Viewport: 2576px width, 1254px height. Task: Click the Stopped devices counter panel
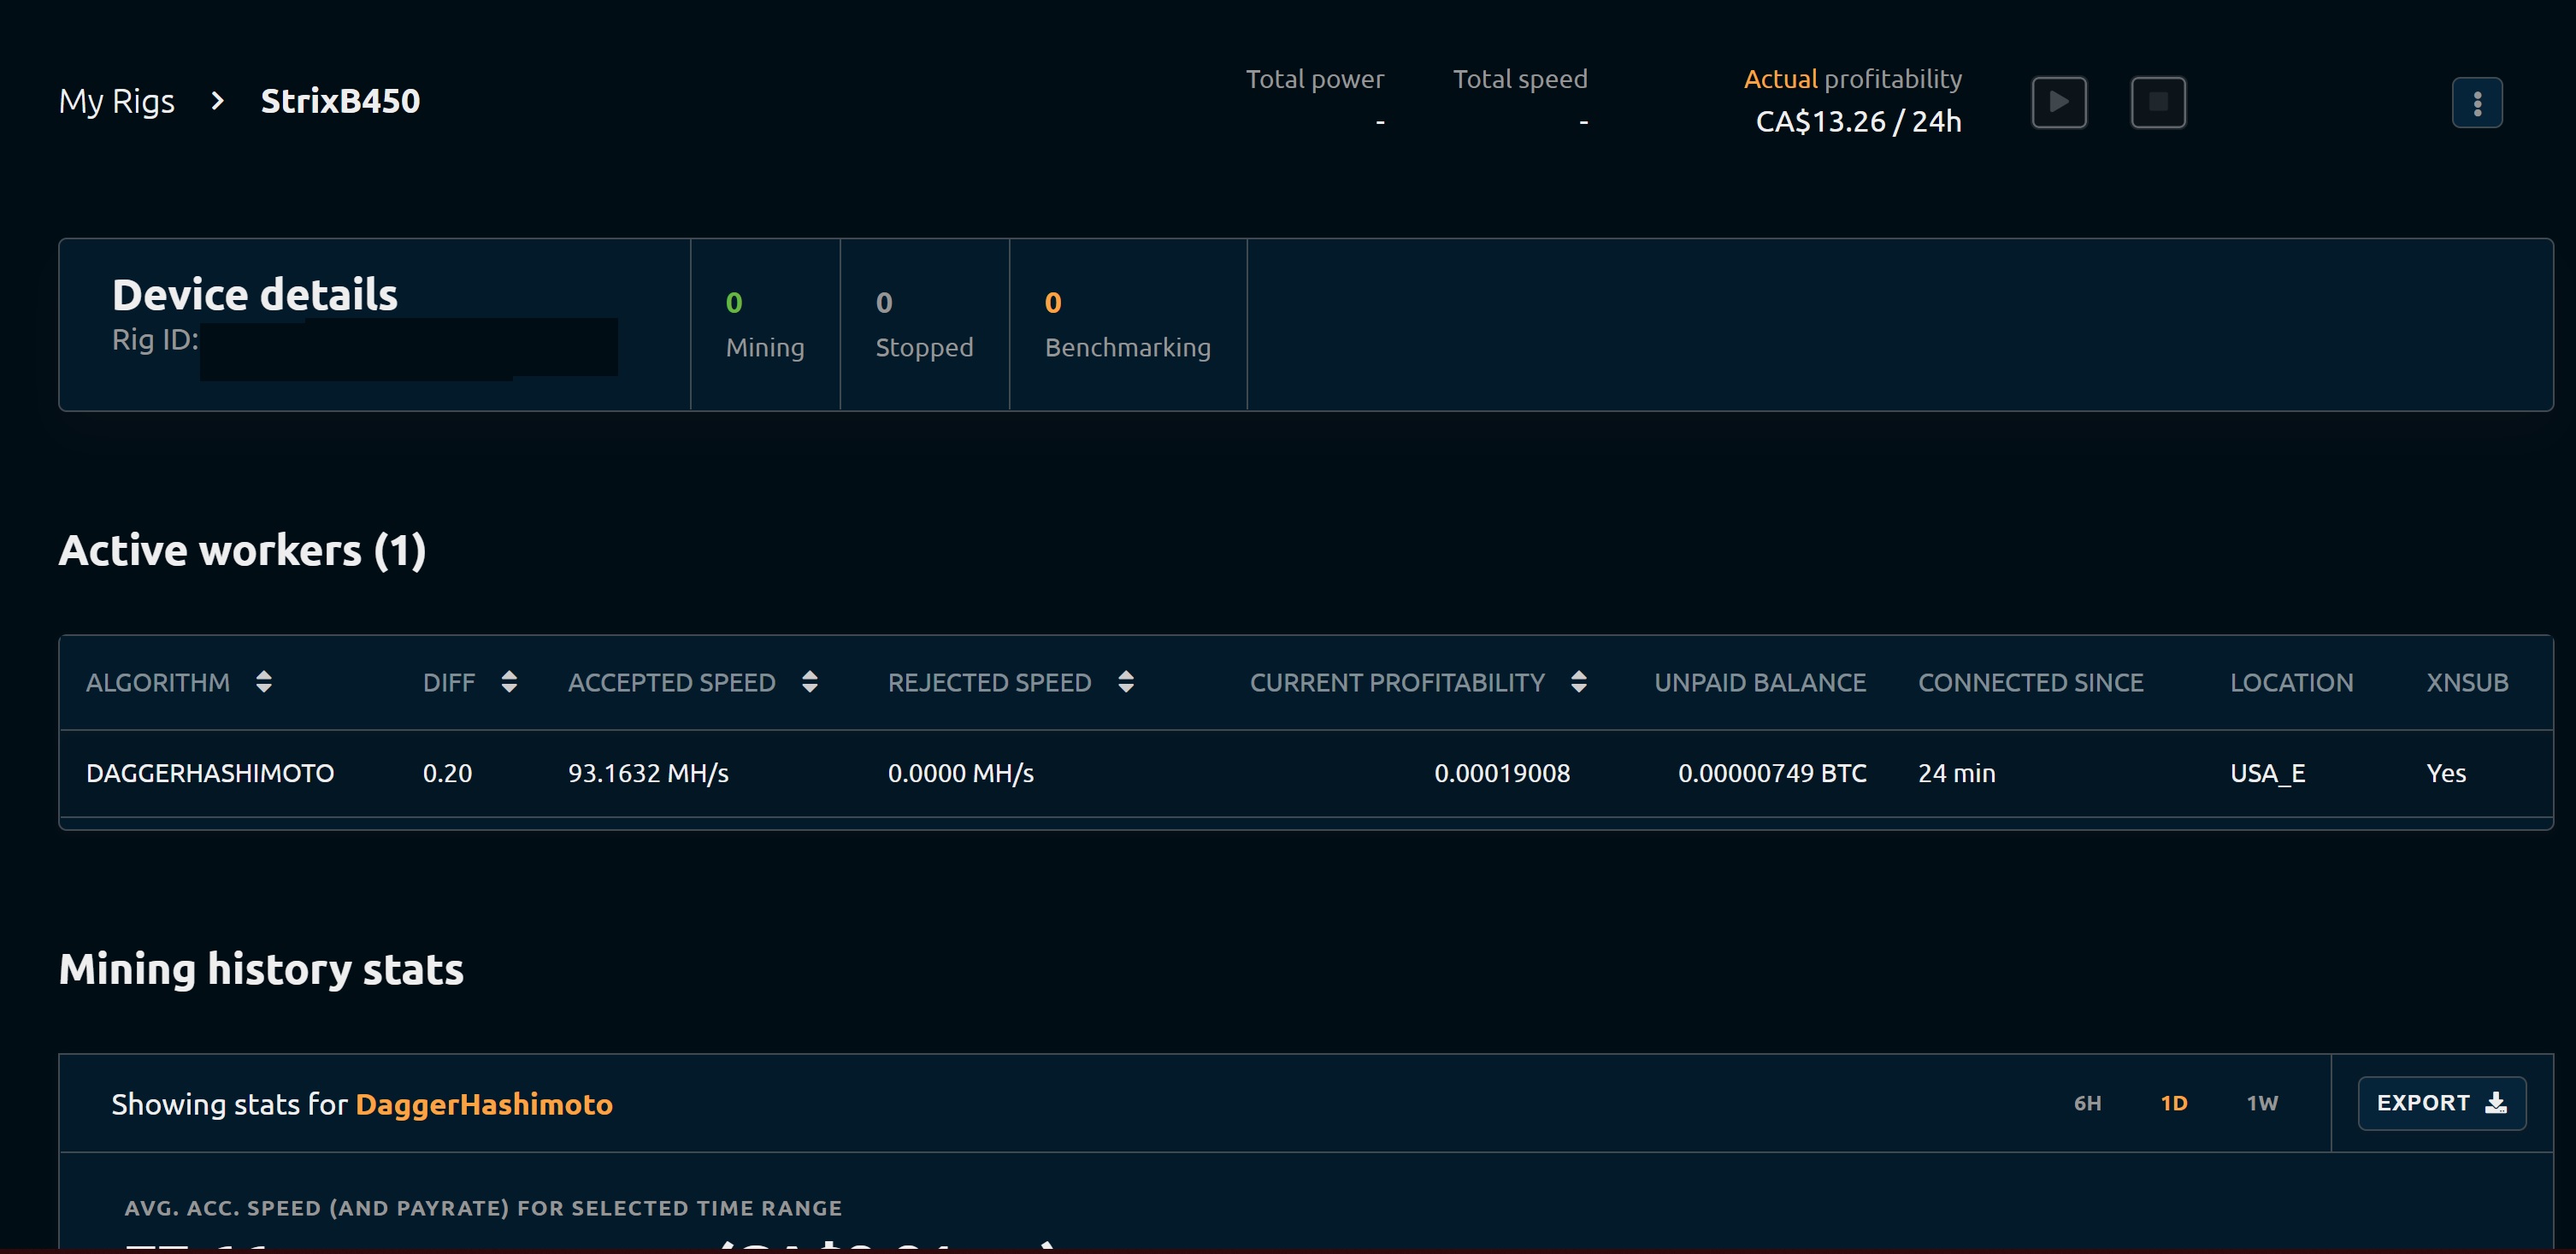(924, 324)
